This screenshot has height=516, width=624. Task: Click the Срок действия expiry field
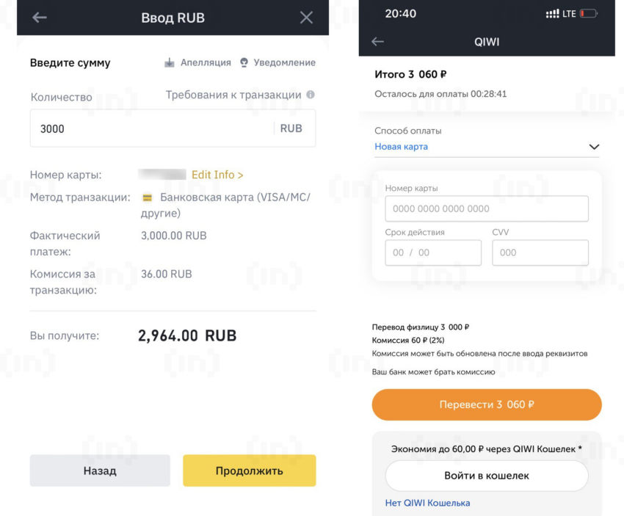pyautogui.click(x=432, y=252)
